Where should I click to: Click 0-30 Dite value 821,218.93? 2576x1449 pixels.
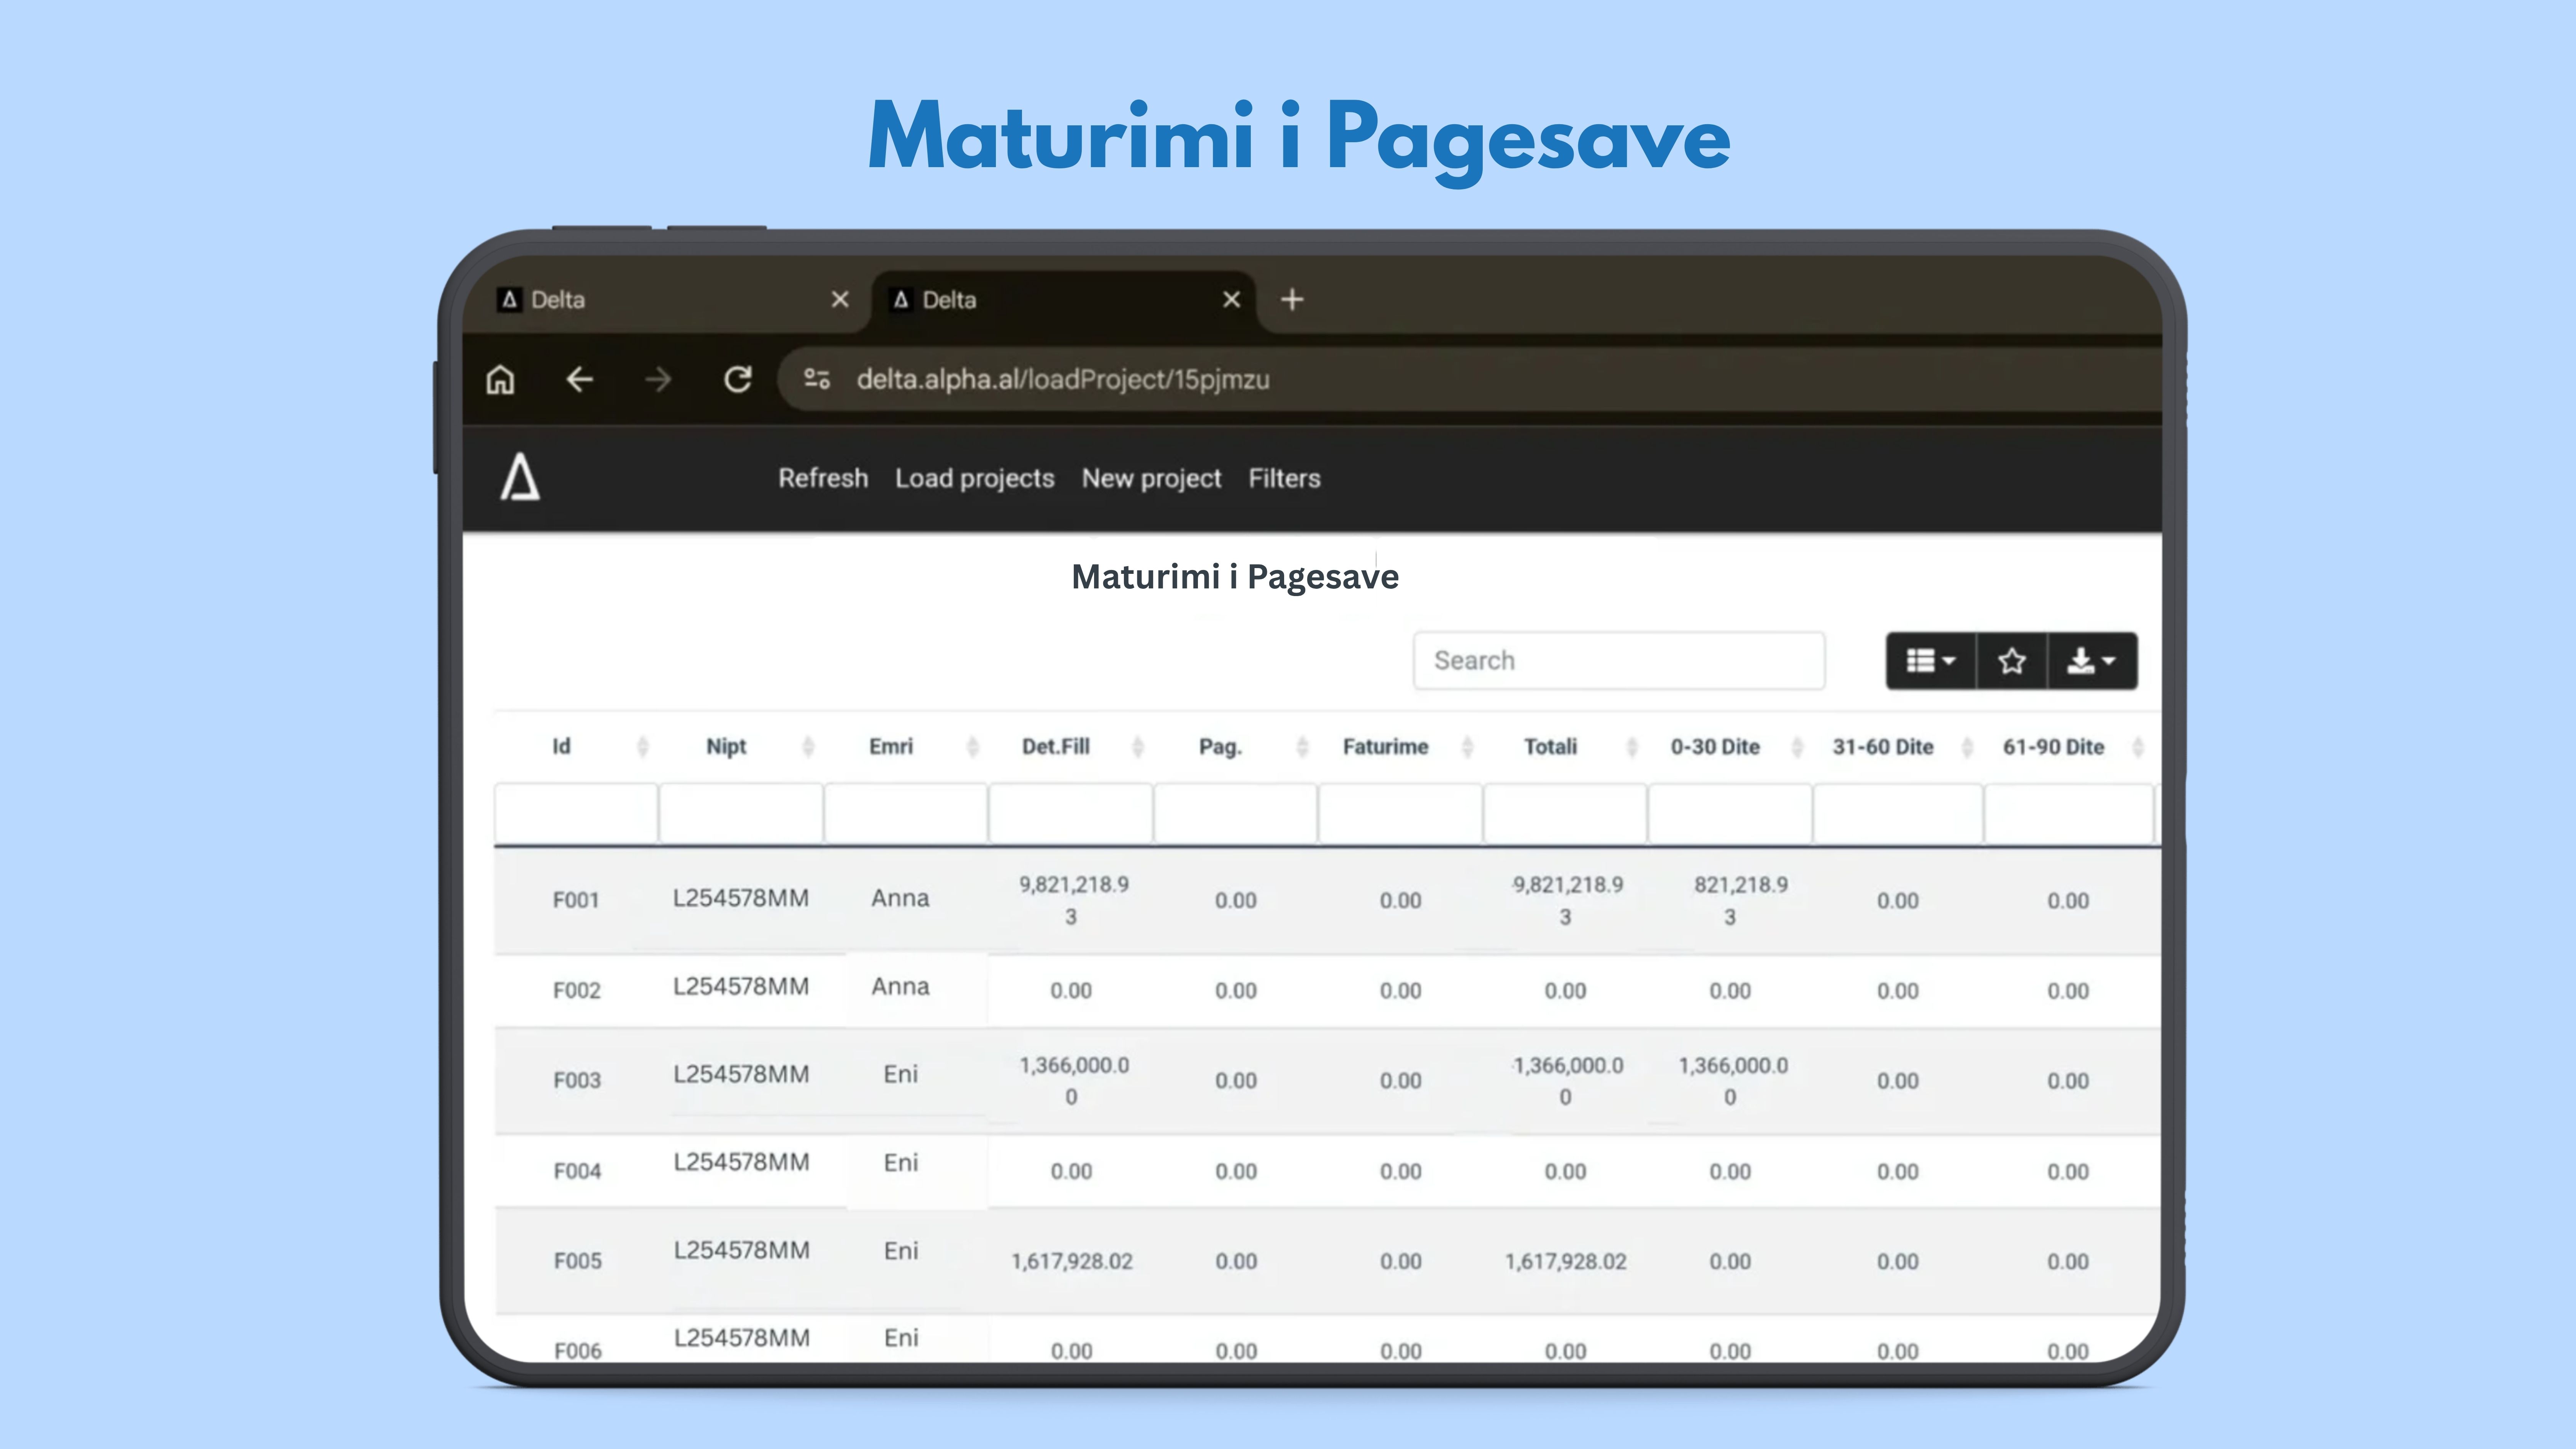1741,900
